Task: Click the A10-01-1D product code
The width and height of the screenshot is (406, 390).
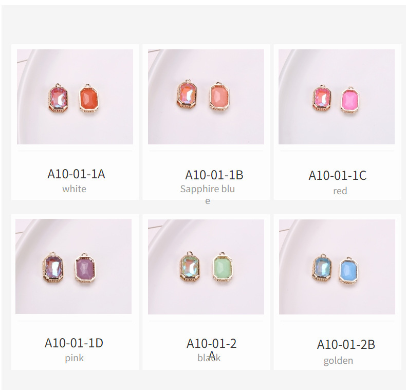Action: point(74,343)
